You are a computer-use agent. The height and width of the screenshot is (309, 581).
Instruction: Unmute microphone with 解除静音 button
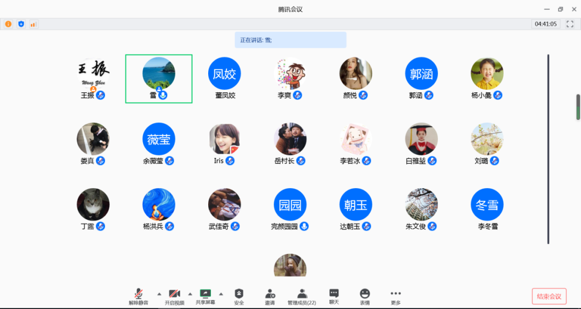click(x=138, y=296)
